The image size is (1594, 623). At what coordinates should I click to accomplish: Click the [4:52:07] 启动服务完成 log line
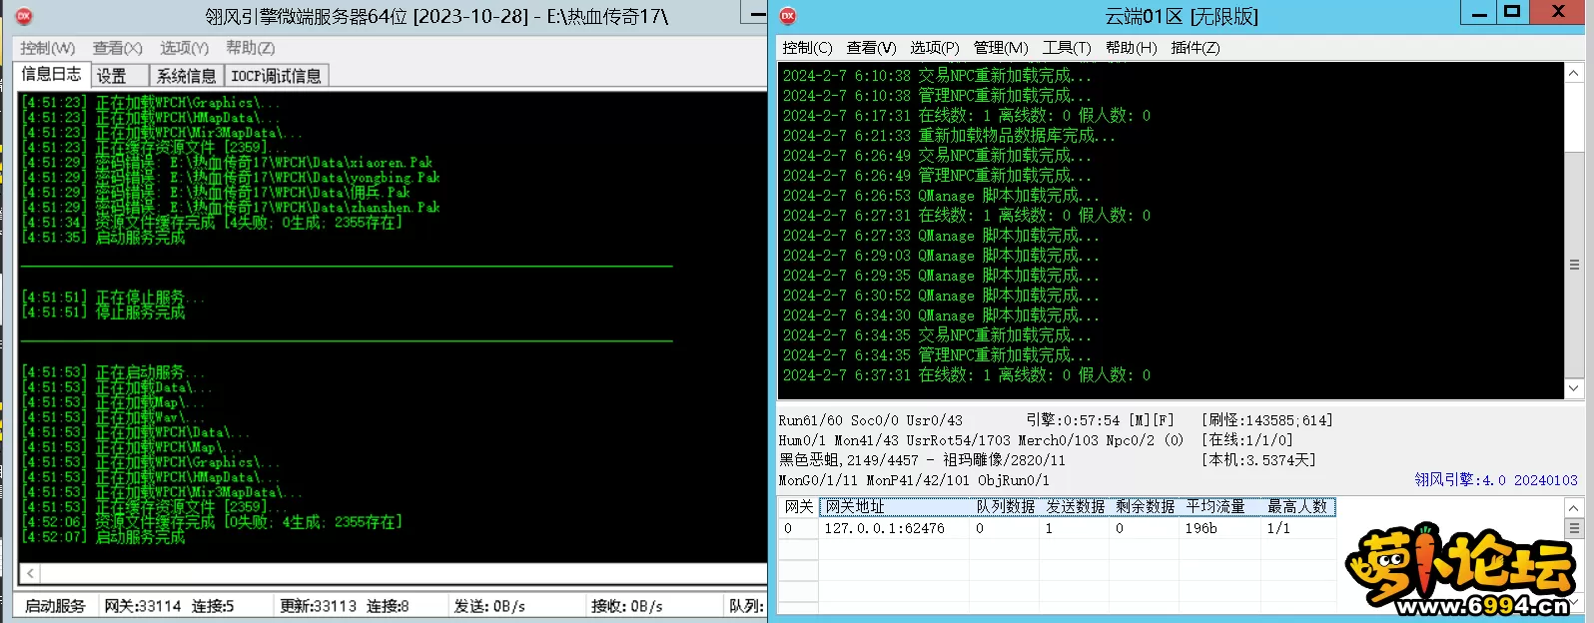tap(104, 537)
